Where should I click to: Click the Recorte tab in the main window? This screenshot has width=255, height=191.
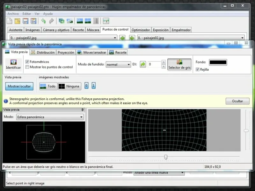(78, 30)
